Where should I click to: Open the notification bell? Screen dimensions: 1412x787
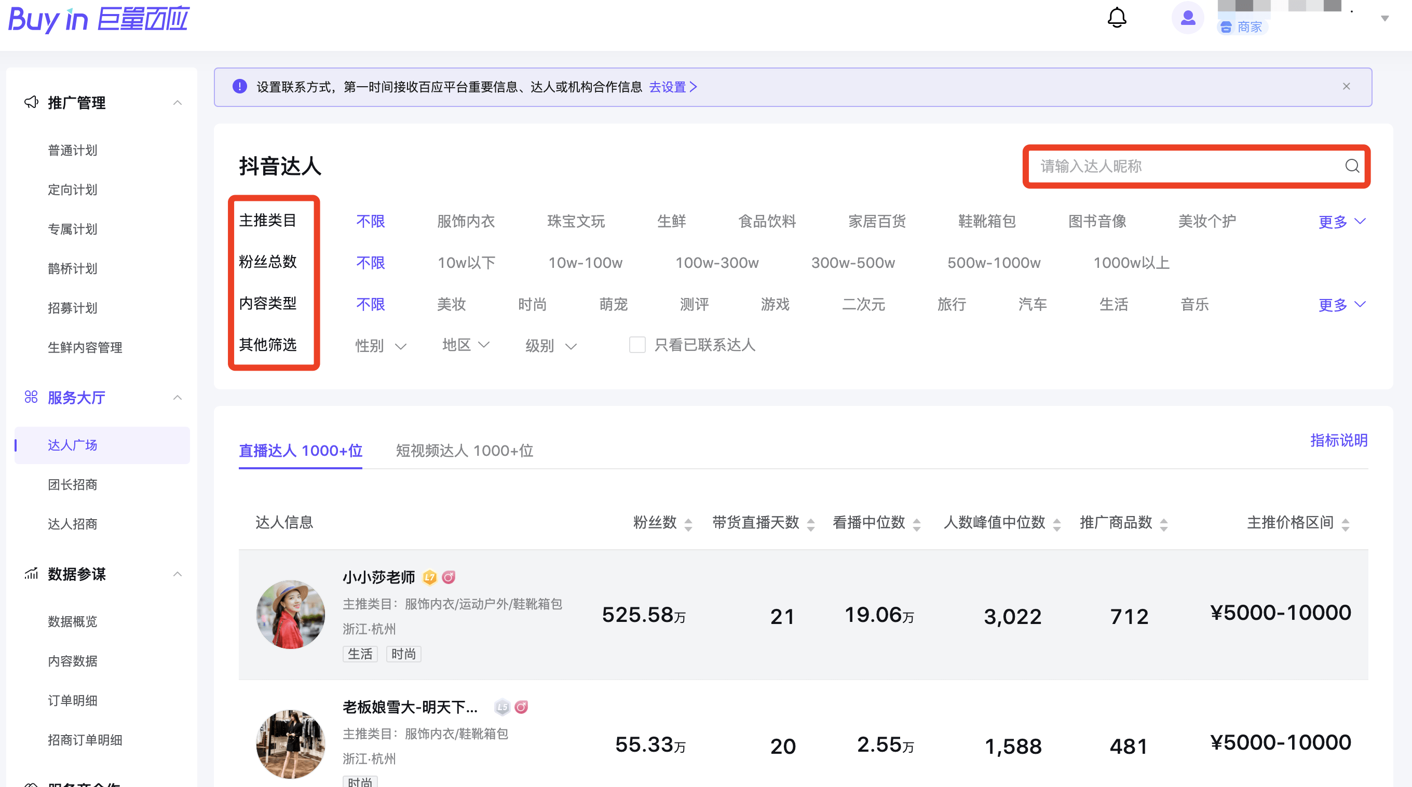click(1117, 18)
